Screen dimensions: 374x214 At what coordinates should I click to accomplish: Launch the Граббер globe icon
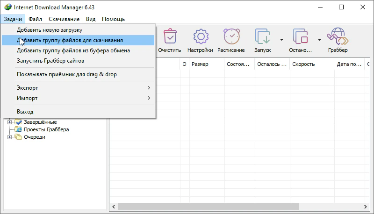338,36
